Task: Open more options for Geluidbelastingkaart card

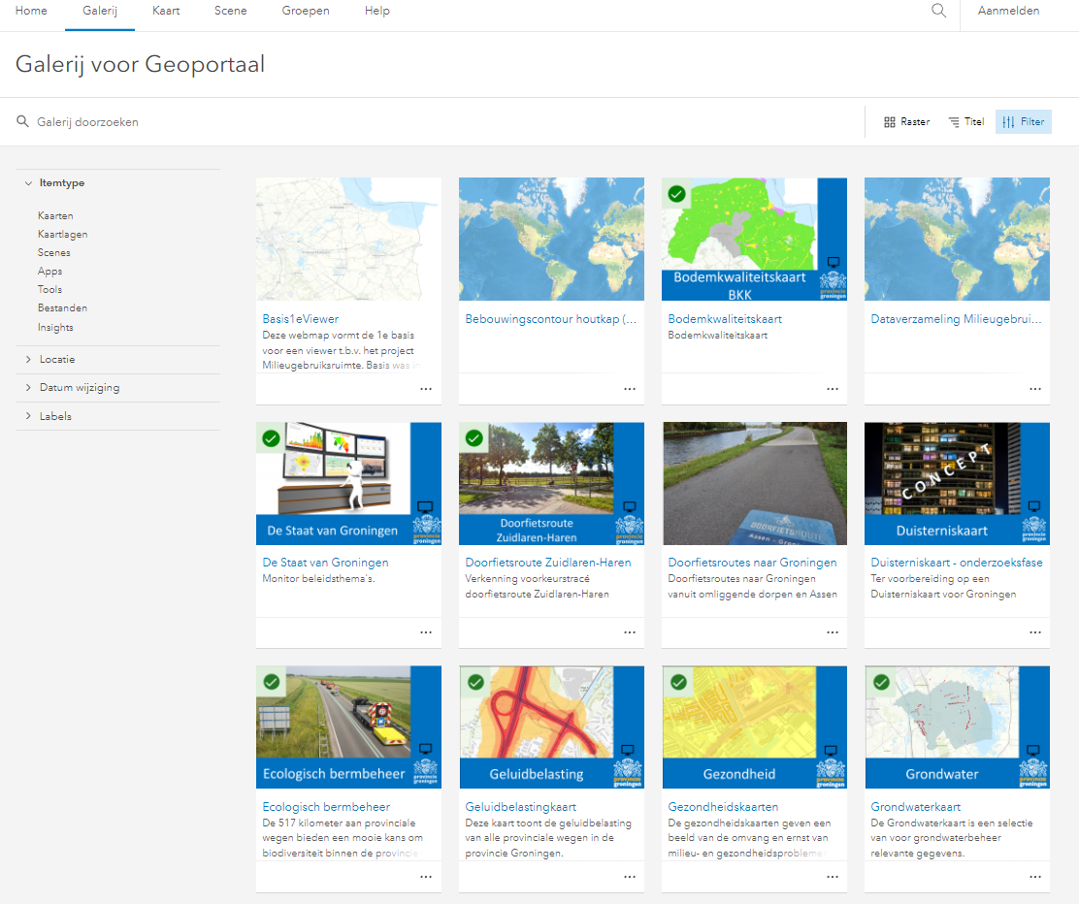Action: point(630,877)
